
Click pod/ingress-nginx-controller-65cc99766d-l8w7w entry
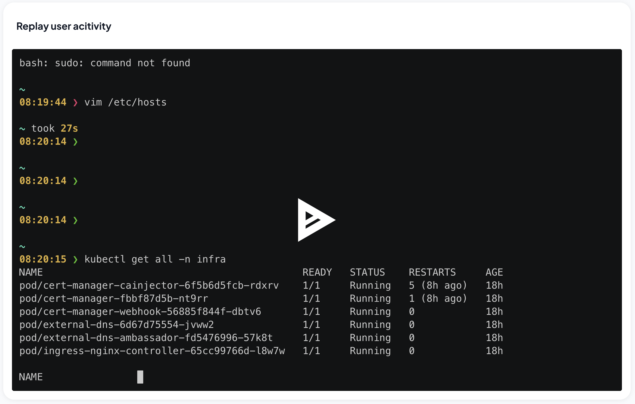(x=152, y=351)
